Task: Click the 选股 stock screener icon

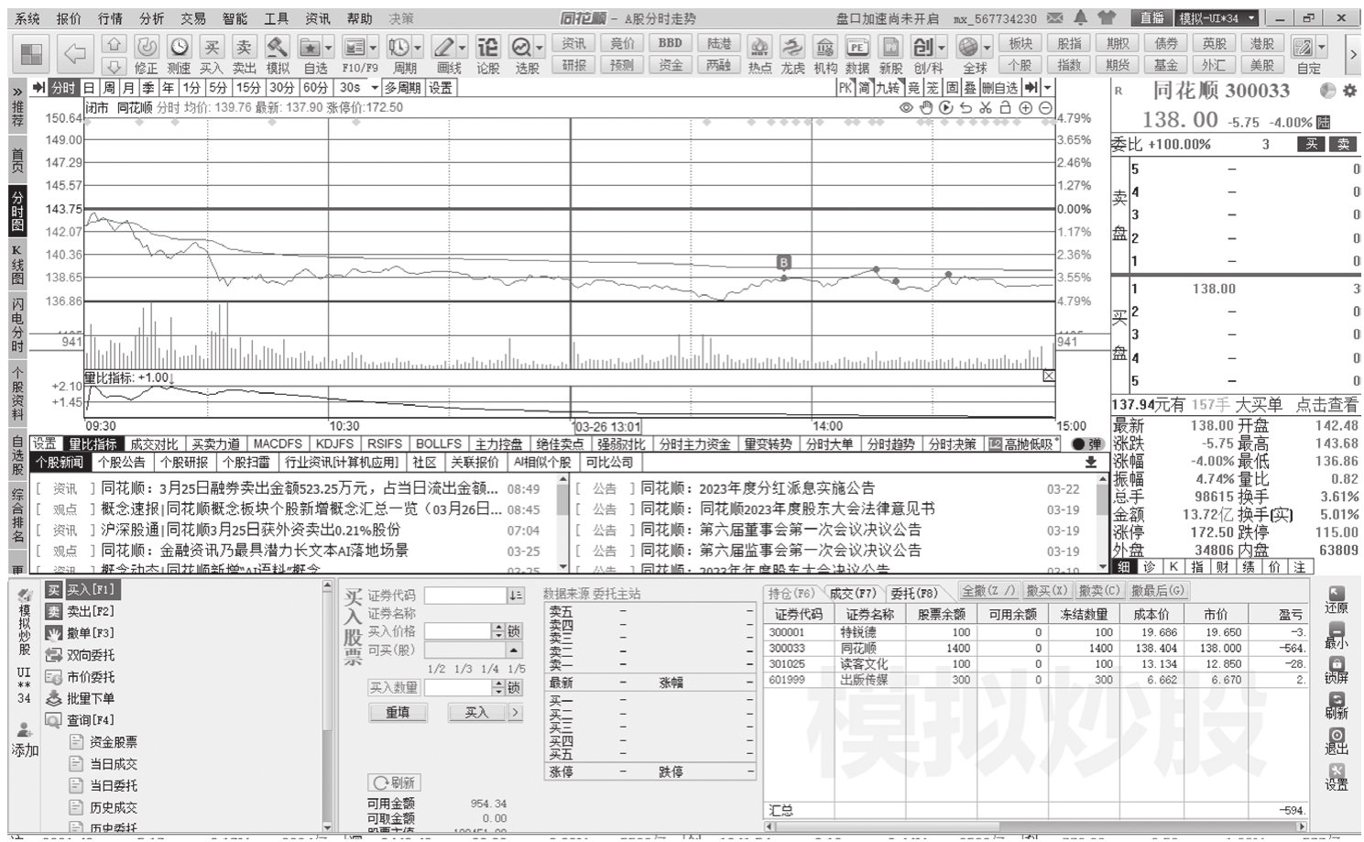Action: (x=521, y=47)
